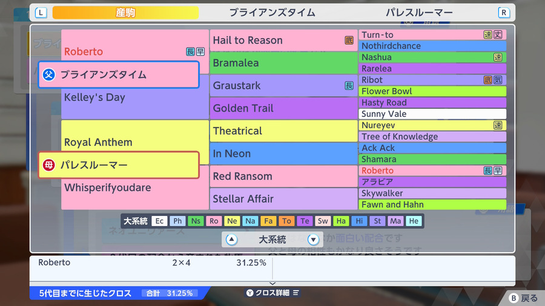Click the 気 trait icon on Ribot
Screen dimensions: 545x306
(498, 80)
